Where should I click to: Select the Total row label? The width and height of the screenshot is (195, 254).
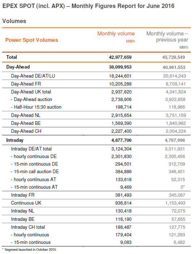pos(12,57)
